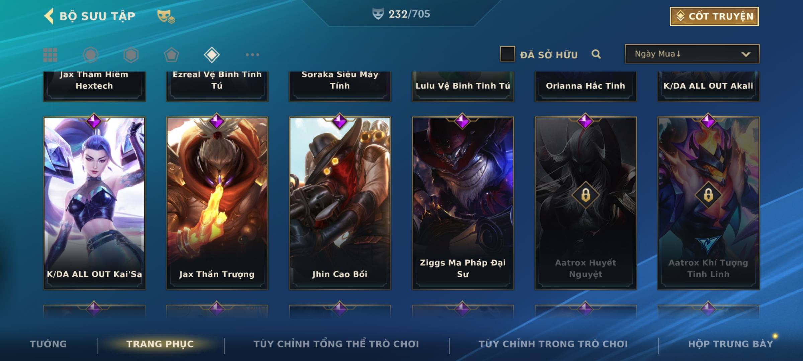This screenshot has height=361, width=803.
Task: Open Tùy Chỉnh Trong Trò Chơi tab
Action: (553, 344)
